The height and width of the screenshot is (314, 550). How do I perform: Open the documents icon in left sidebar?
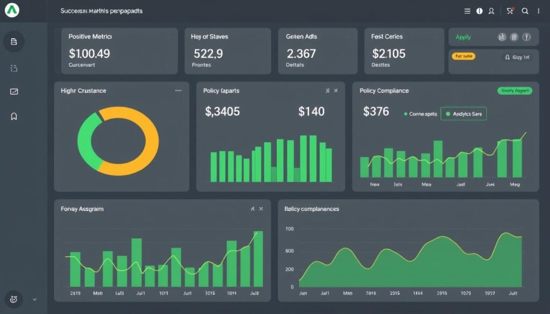click(x=14, y=42)
